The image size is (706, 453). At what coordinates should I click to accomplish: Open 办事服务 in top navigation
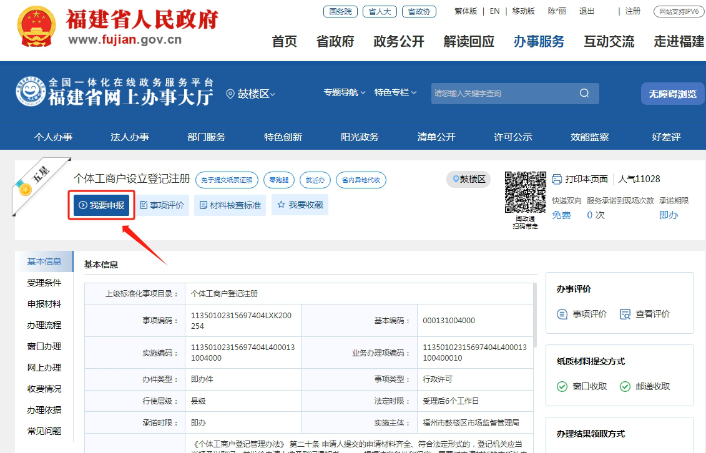tap(539, 41)
